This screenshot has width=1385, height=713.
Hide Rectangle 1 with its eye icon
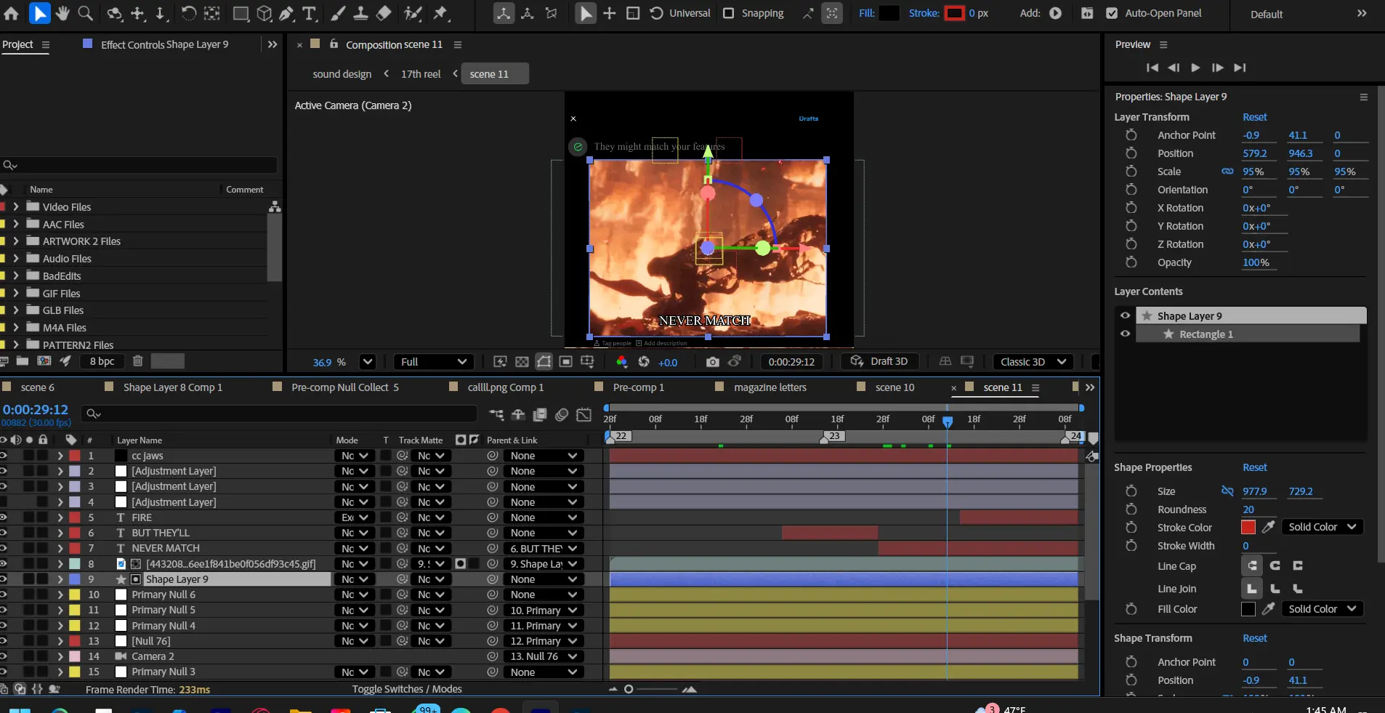pyautogui.click(x=1125, y=334)
